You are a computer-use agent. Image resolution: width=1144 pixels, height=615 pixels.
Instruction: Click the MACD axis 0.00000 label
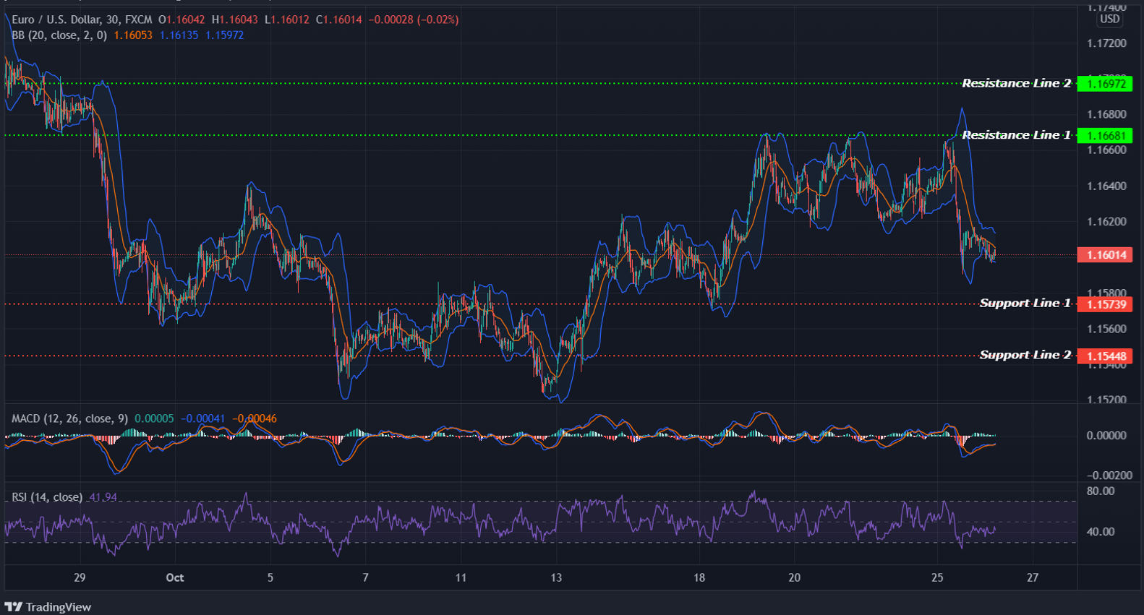[1106, 435]
